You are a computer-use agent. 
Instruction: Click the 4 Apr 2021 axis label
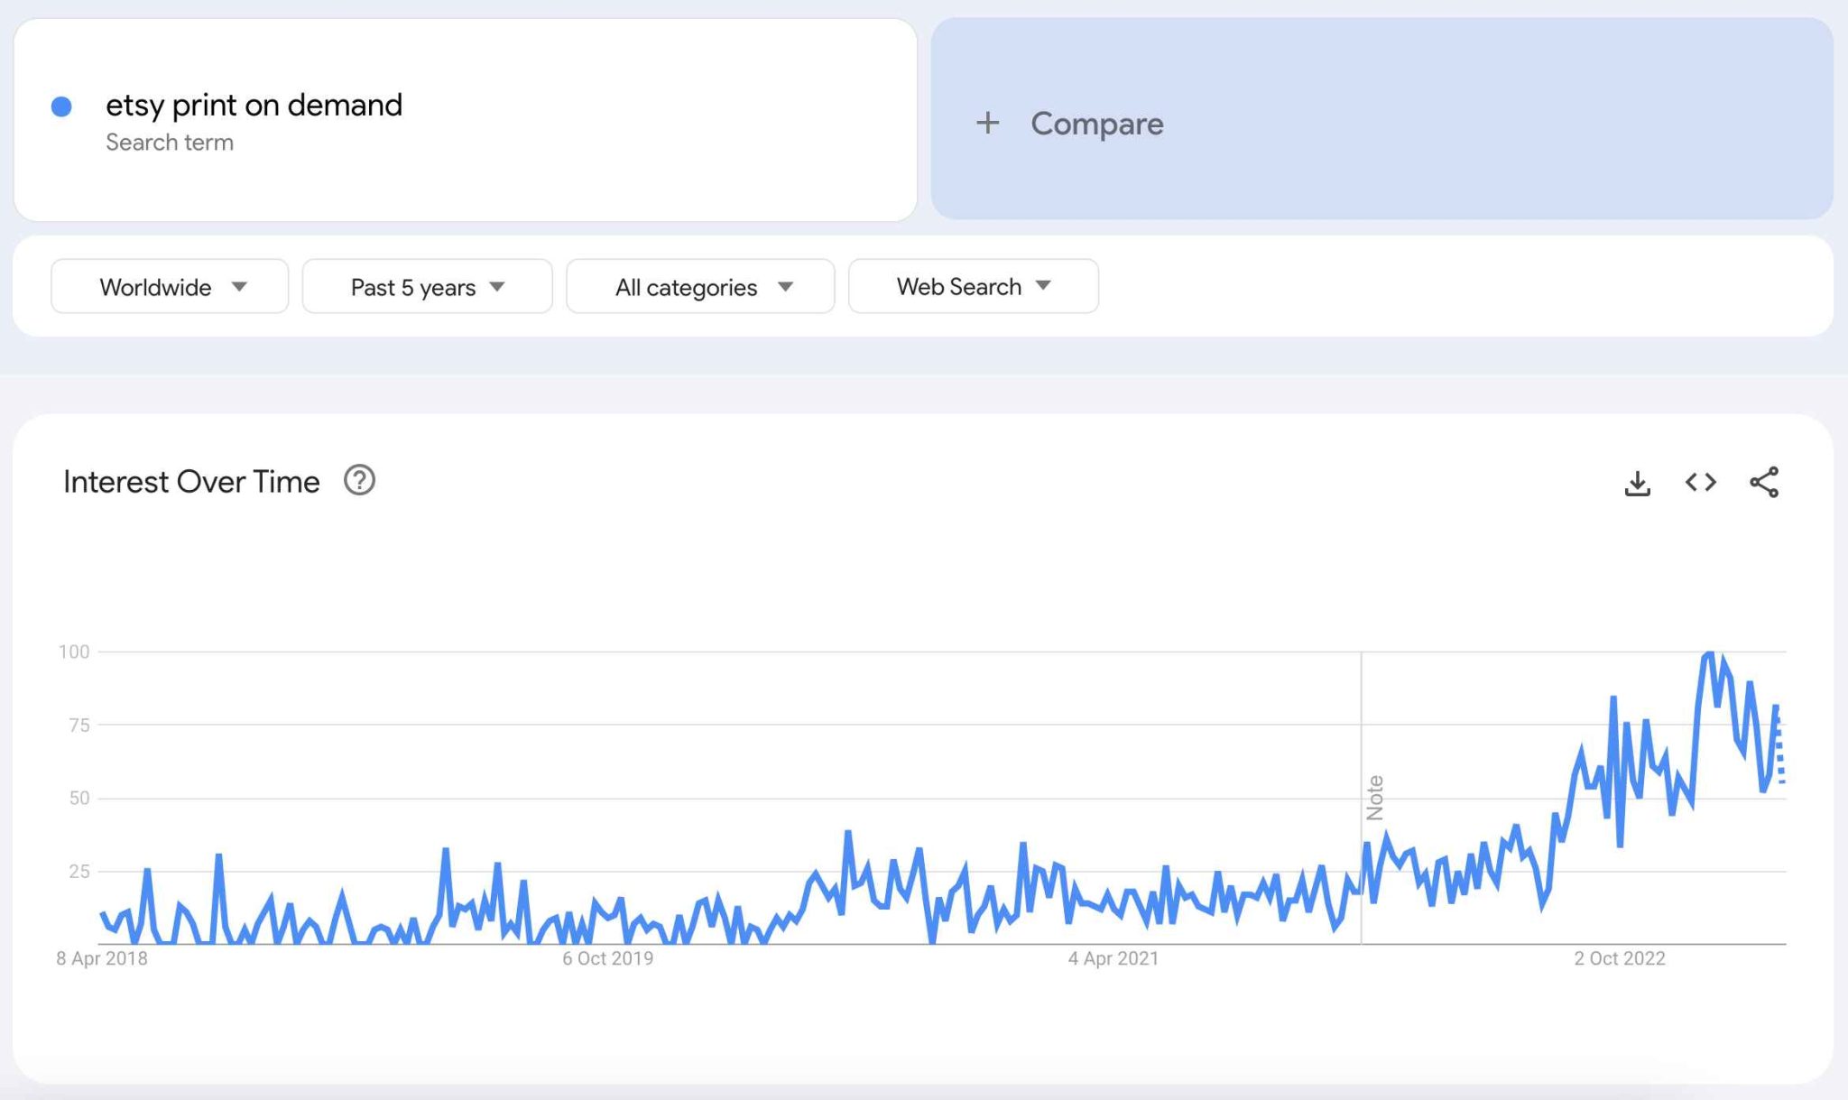[1113, 958]
